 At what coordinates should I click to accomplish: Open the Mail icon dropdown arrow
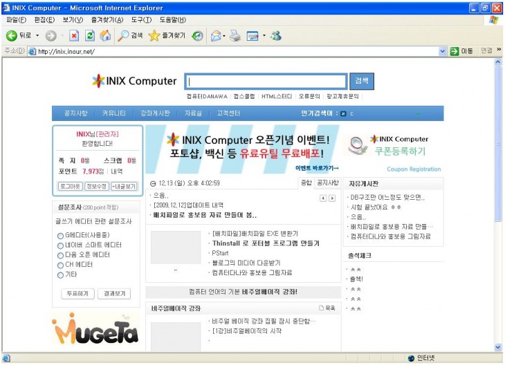click(x=225, y=36)
